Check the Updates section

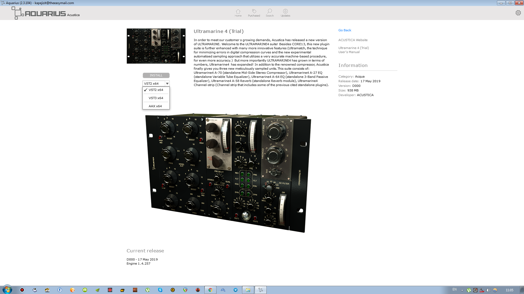[x=285, y=13]
